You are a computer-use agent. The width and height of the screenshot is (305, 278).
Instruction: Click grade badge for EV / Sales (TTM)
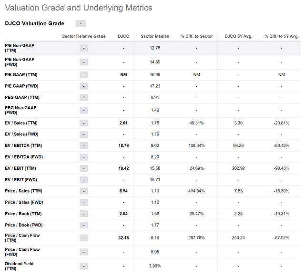click(x=84, y=123)
